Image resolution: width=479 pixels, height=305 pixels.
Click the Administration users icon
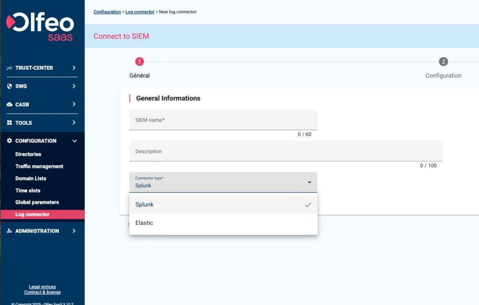tap(9, 231)
